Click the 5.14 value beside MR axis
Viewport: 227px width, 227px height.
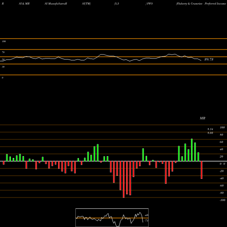tap(210, 129)
